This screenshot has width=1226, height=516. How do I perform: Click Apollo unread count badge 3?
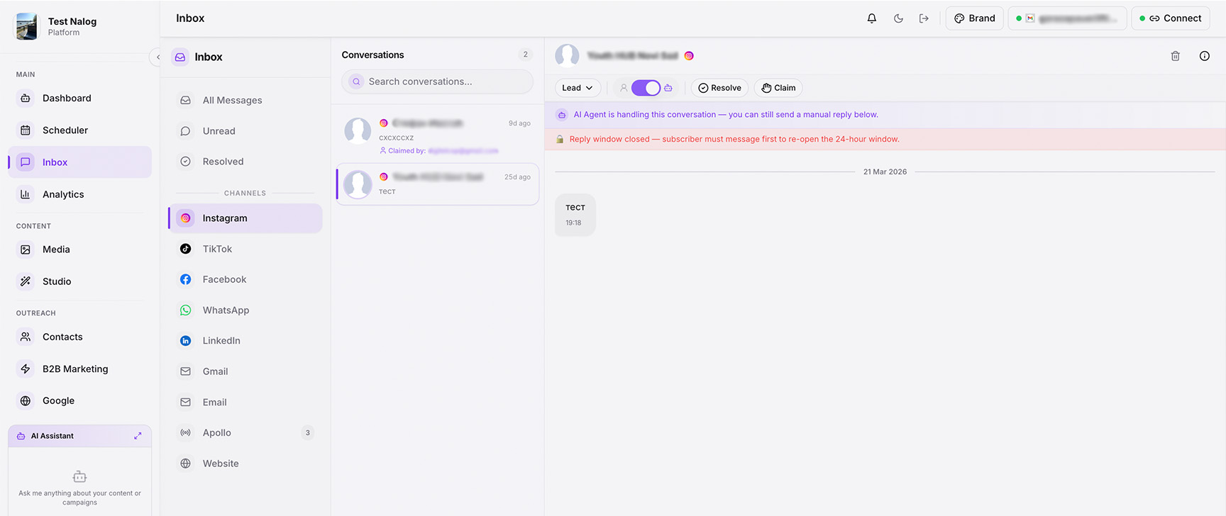coord(307,433)
